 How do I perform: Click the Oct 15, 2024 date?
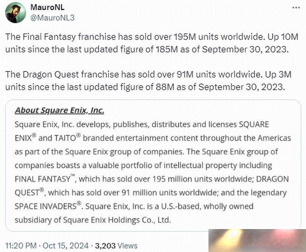click(65, 245)
